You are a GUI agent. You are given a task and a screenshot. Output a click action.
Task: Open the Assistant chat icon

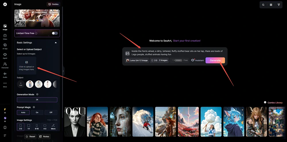[197, 60]
